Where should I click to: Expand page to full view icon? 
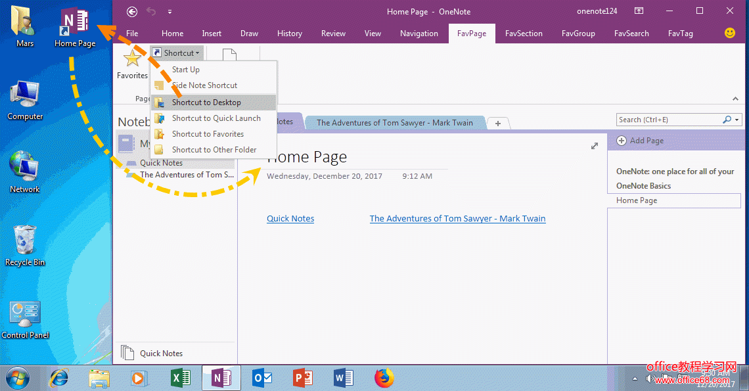pos(595,146)
